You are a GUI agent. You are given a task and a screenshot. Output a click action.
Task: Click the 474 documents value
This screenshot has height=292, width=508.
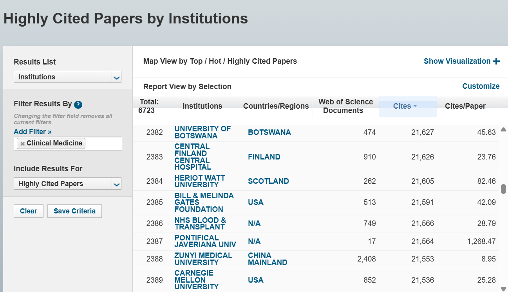click(370, 132)
